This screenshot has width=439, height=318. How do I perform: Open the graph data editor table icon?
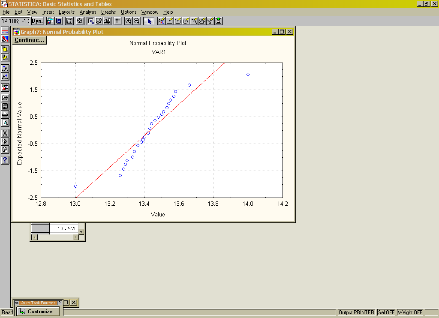click(x=69, y=21)
